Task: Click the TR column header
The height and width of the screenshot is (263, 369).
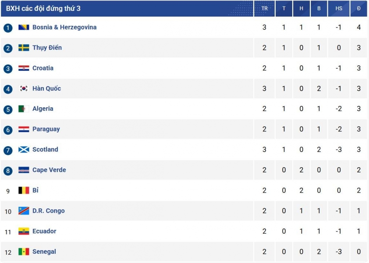Action: [x=264, y=8]
